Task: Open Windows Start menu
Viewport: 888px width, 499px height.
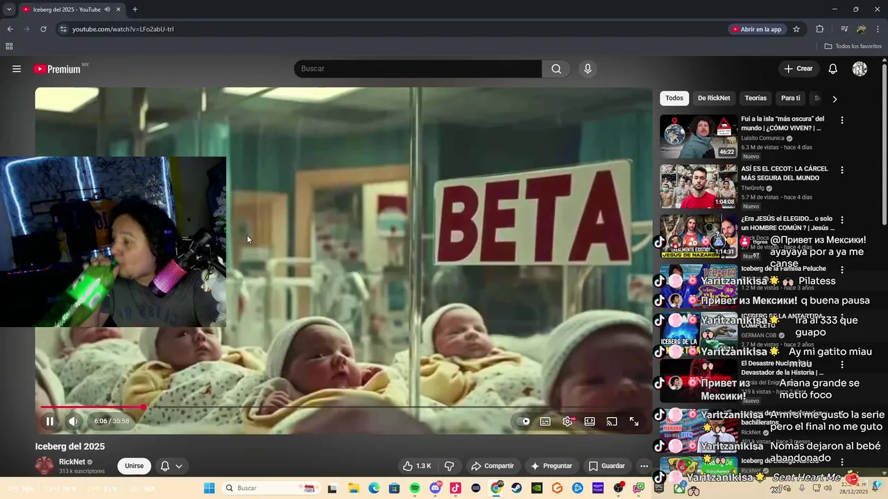Action: 209,488
